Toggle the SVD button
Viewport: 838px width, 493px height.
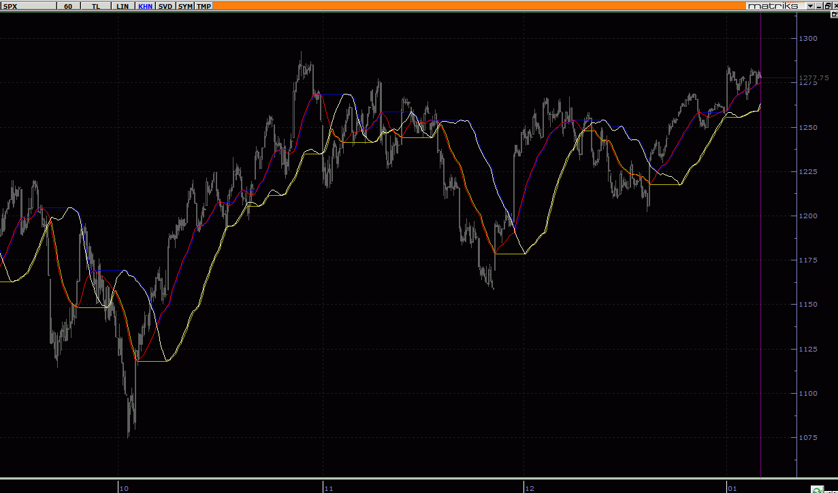[165, 5]
